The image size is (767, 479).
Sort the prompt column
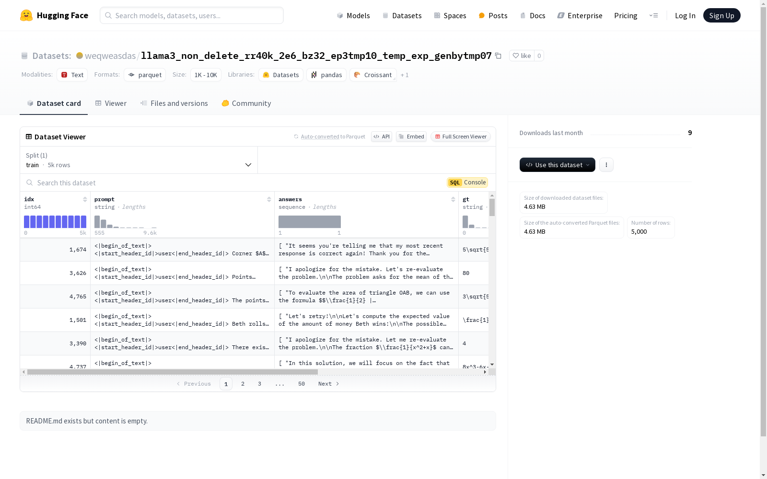click(x=269, y=199)
